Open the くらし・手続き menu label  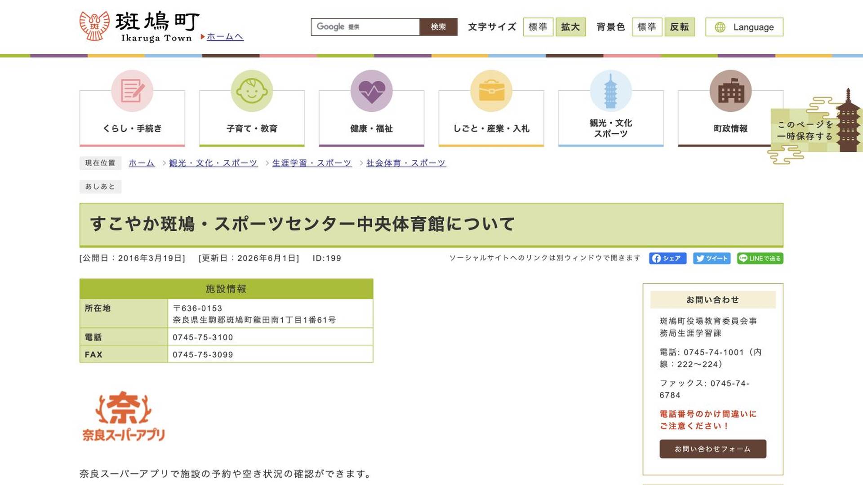[132, 128]
